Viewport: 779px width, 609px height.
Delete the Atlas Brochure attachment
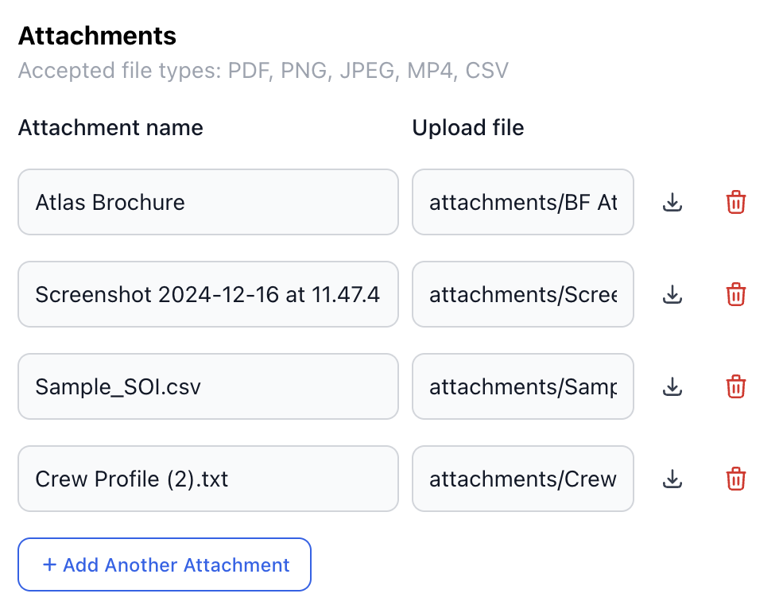(736, 203)
